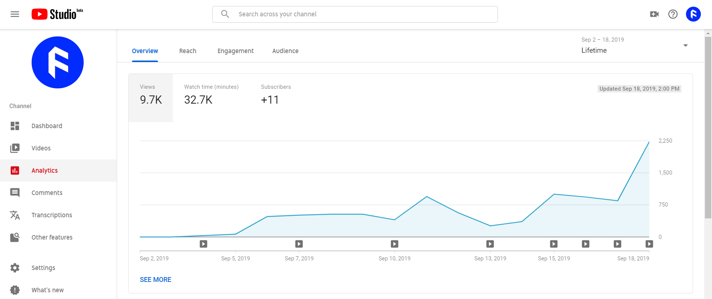
Task: Go to Transcriptions in sidebar
Action: [52, 215]
